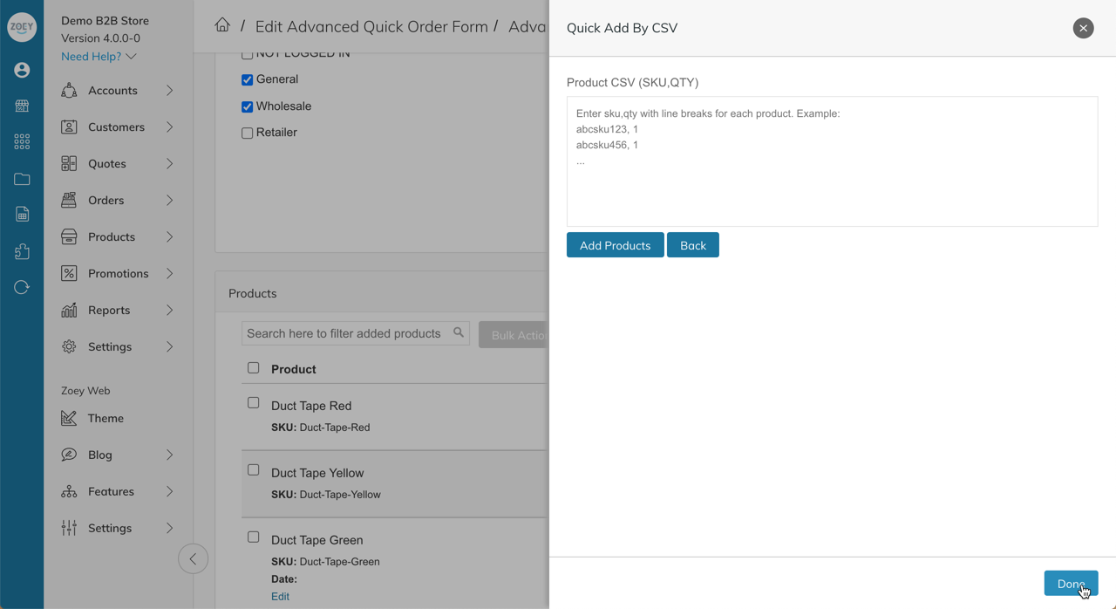Image resolution: width=1116 pixels, height=609 pixels.
Task: Go to home via breadcrumb house icon
Action: [x=222, y=25]
